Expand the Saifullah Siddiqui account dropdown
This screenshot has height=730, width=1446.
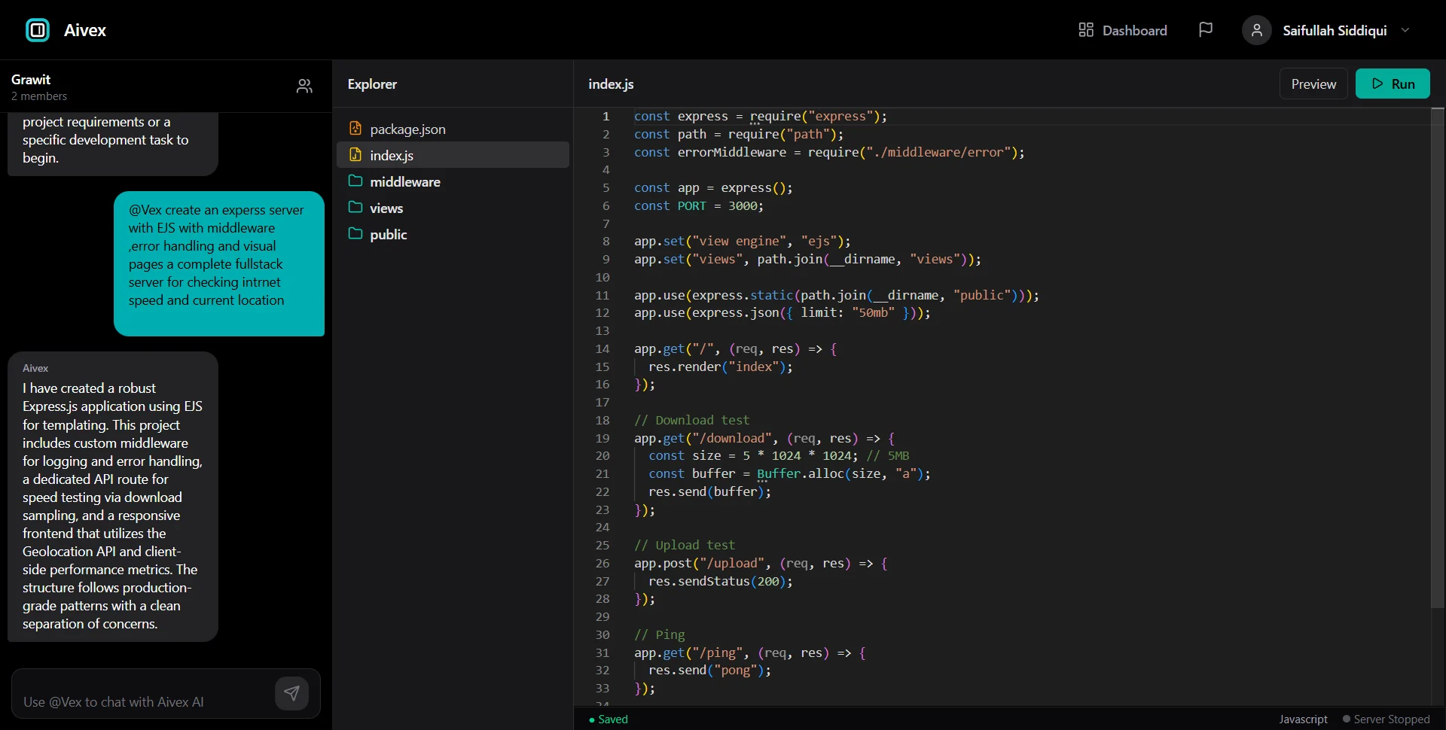point(1405,30)
